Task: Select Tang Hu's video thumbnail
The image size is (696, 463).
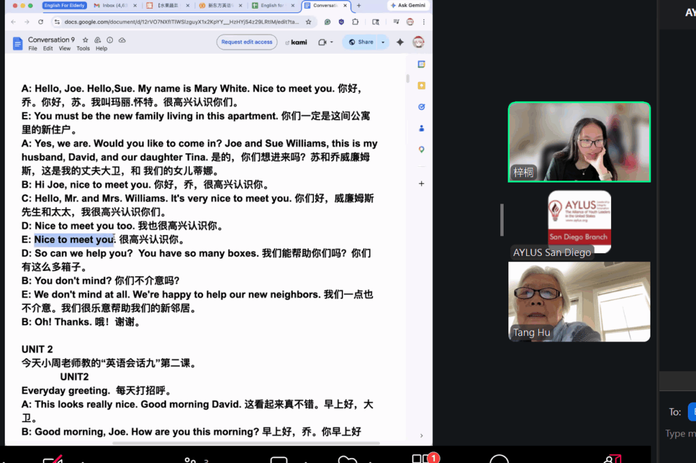Action: pos(579,301)
